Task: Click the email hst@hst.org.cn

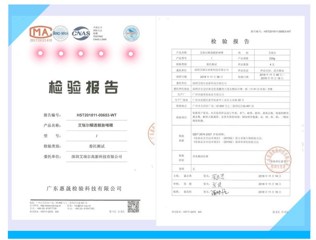Action: (x=83, y=206)
